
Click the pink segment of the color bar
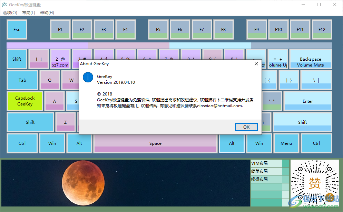(129, 46)
